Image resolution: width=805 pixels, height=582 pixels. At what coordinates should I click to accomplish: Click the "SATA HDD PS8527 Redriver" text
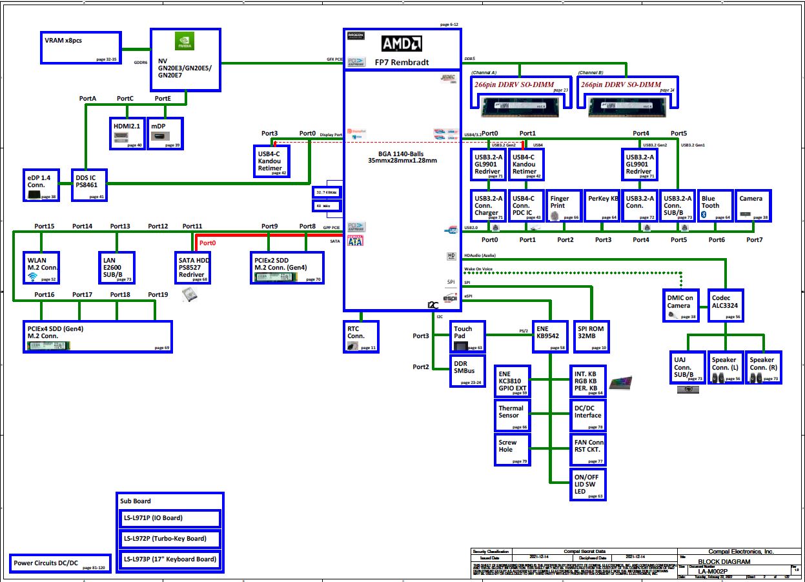pyautogui.click(x=194, y=266)
